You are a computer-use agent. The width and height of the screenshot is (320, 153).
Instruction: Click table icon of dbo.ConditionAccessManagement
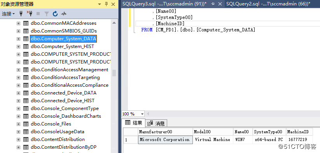26,70
